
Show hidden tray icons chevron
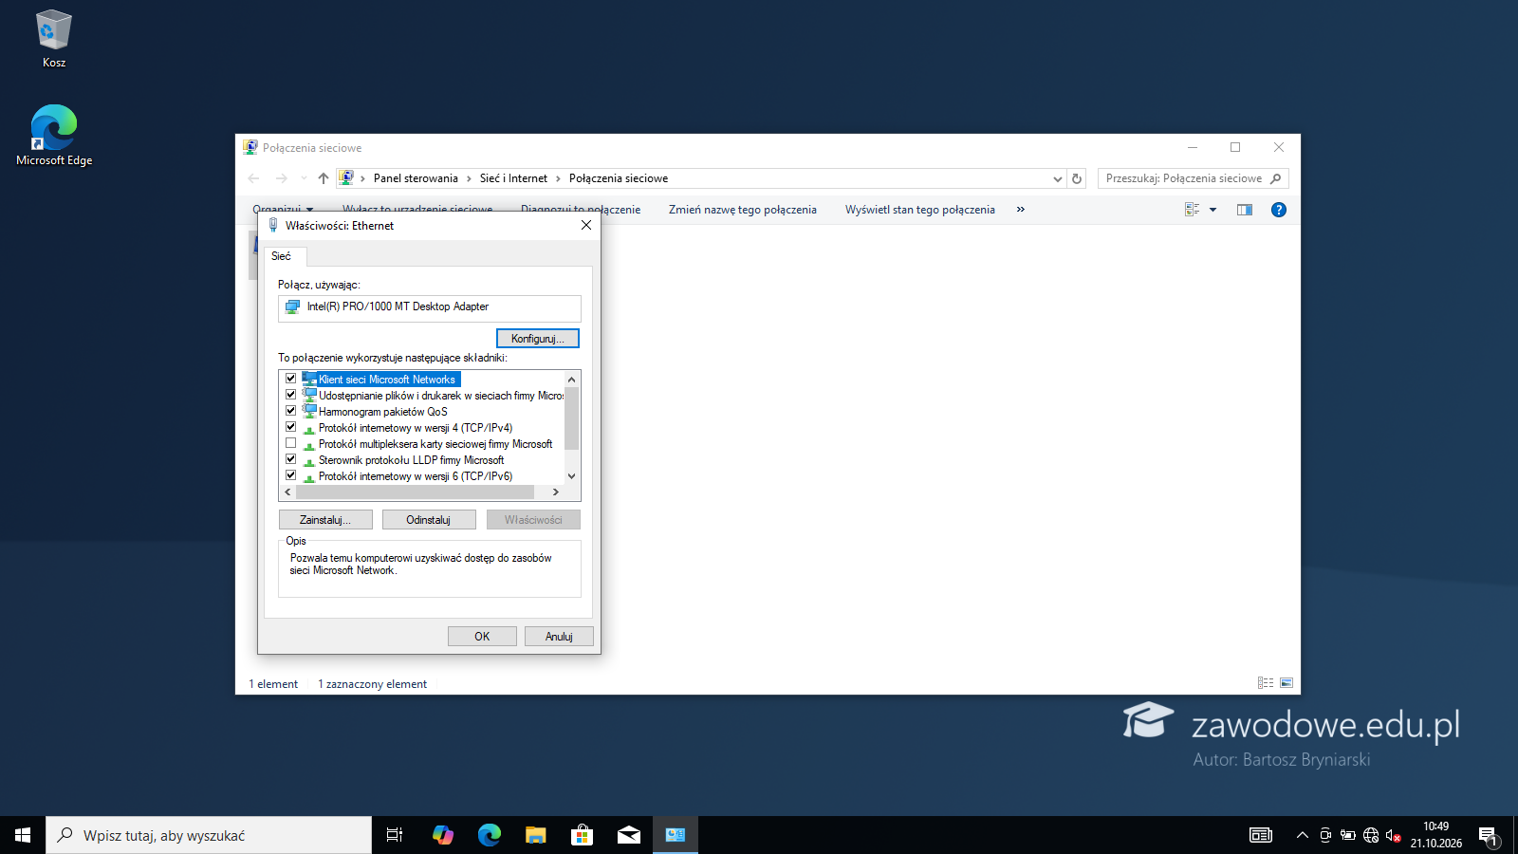tap(1302, 835)
